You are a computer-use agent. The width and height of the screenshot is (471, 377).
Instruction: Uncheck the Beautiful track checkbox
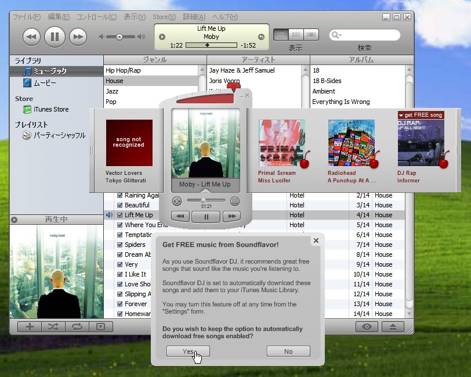point(120,205)
